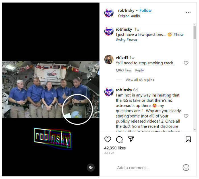Like the post with the heart icon

[108, 139]
